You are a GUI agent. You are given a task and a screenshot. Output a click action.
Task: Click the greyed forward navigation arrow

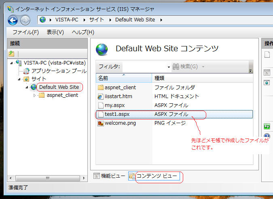(25, 20)
